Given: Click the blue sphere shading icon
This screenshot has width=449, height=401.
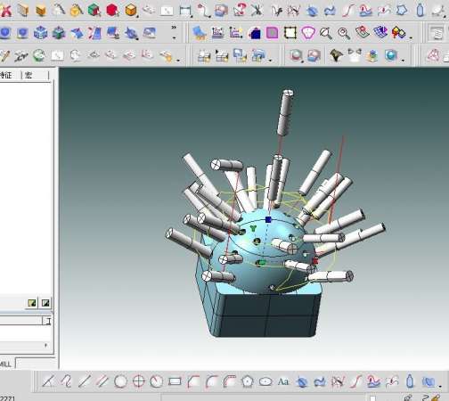Looking at the screenshot, I should (390, 55).
